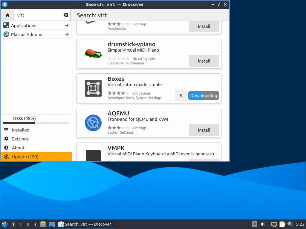306x229 pixels.
Task: Expand Applications with its arrow
Action: tap(67, 26)
